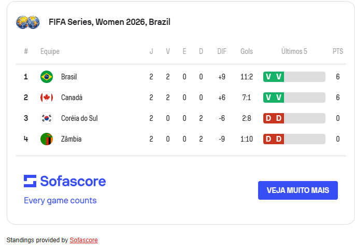Click the Brazil flag icon
The height and width of the screenshot is (249, 355).
[x=47, y=77]
